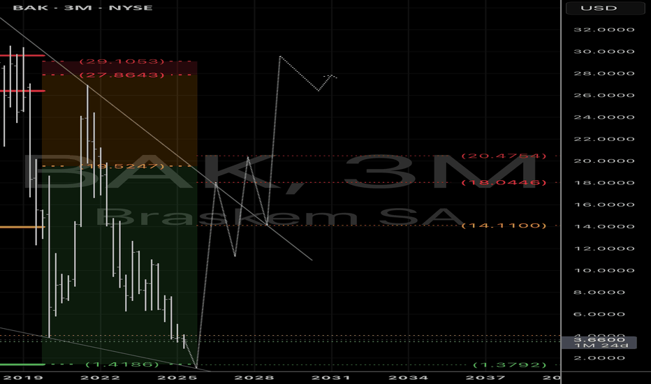Viewport: 651px width, 384px height.
Task: Click the BAK · 3M · NYSE symbol title
Action: (x=82, y=8)
